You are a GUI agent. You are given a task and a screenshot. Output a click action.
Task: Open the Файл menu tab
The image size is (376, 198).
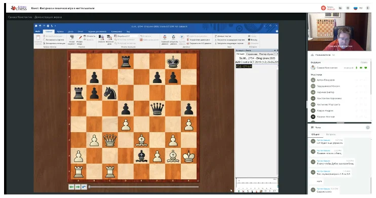[38, 31]
